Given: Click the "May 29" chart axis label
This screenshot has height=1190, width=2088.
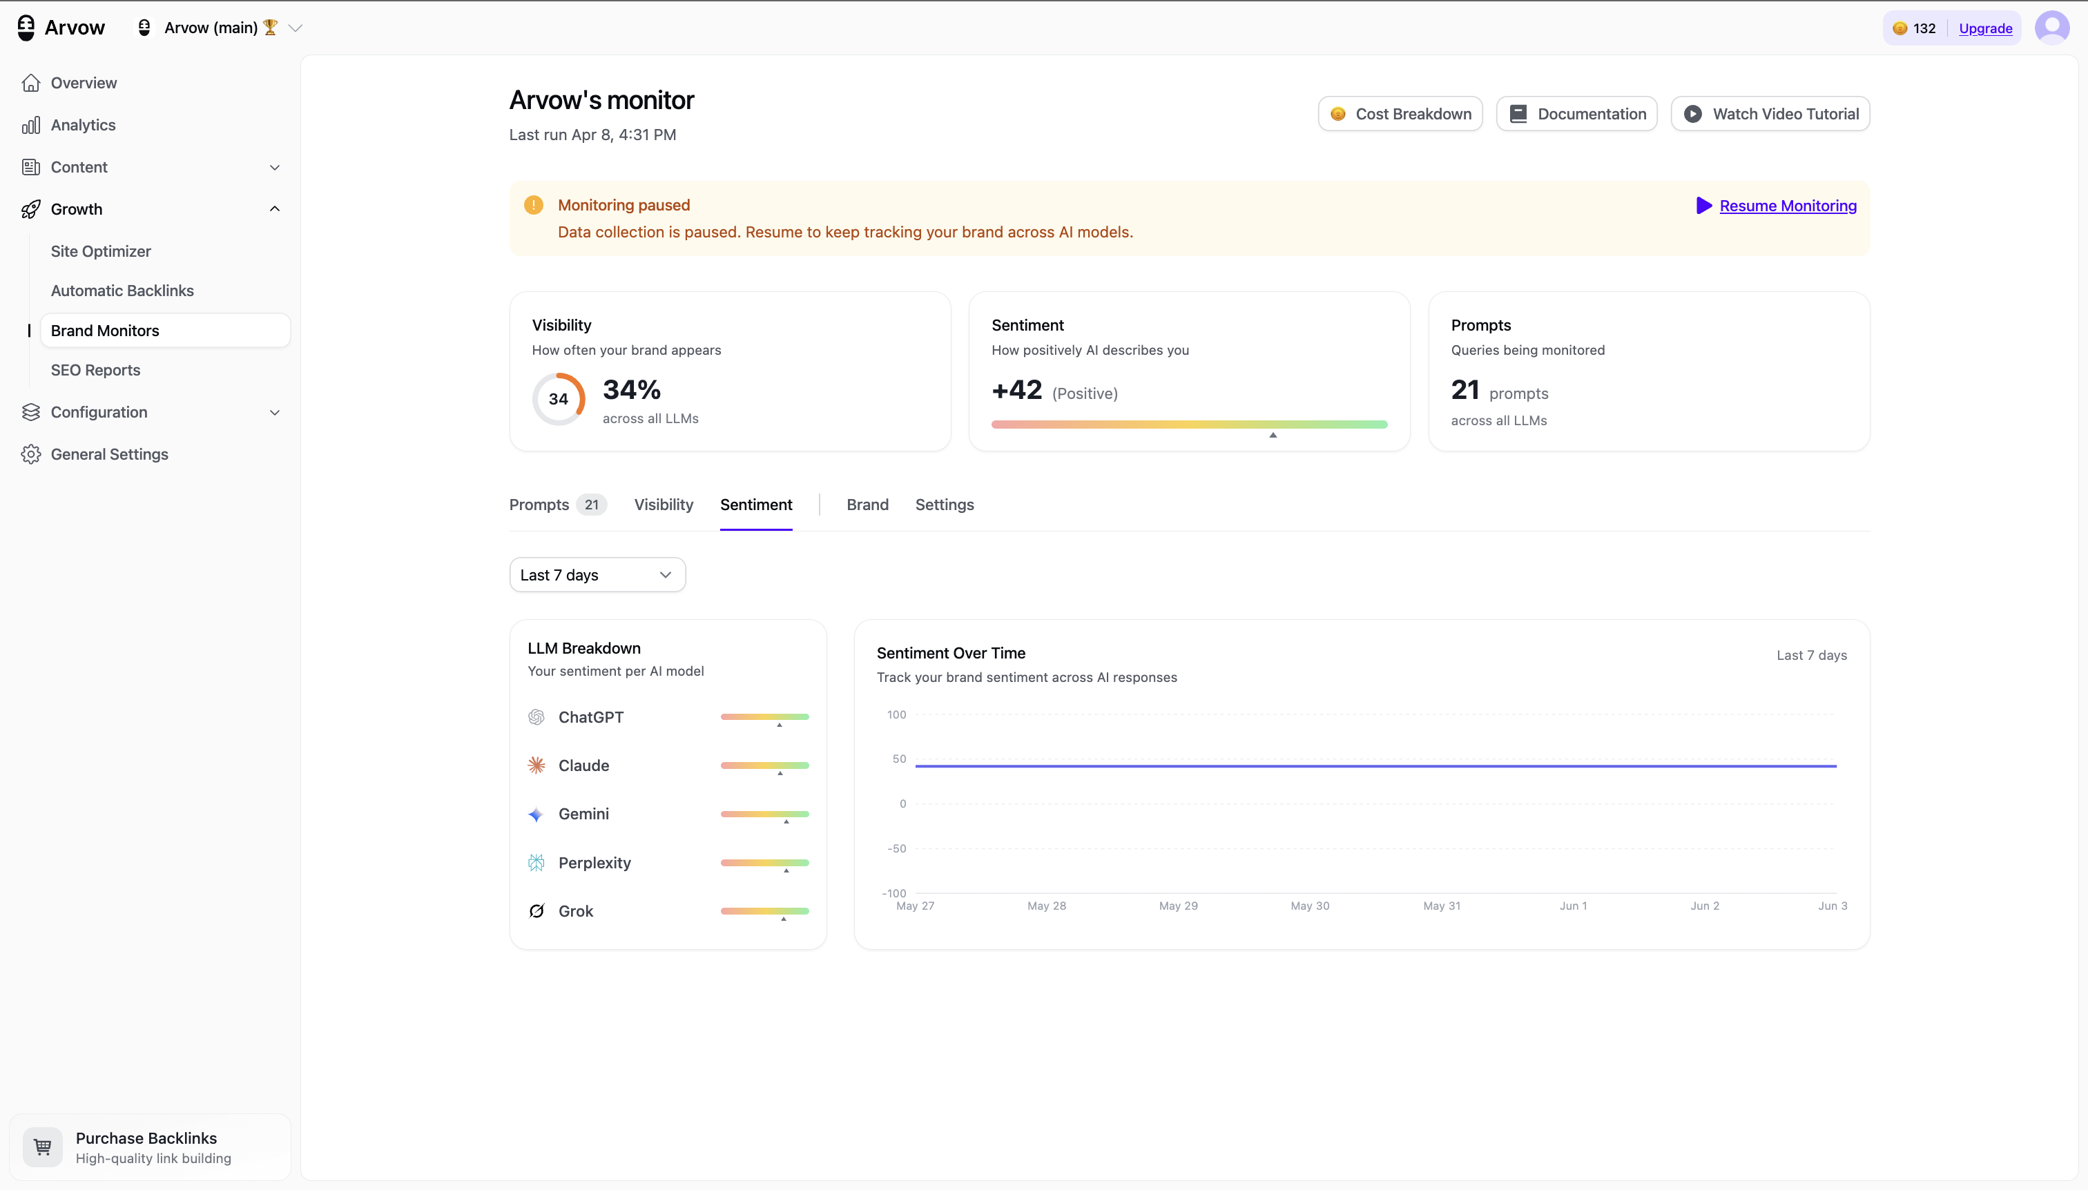Looking at the screenshot, I should tap(1178, 906).
